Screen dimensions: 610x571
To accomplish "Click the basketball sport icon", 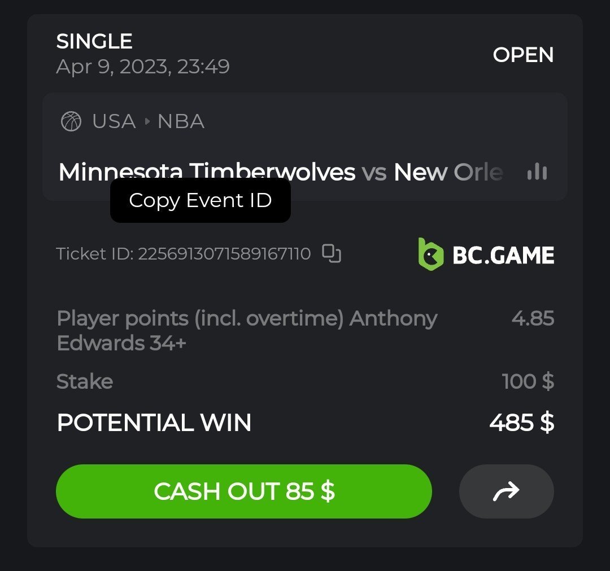I will [71, 121].
